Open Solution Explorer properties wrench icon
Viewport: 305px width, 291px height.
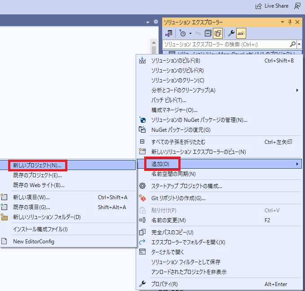click(231, 33)
